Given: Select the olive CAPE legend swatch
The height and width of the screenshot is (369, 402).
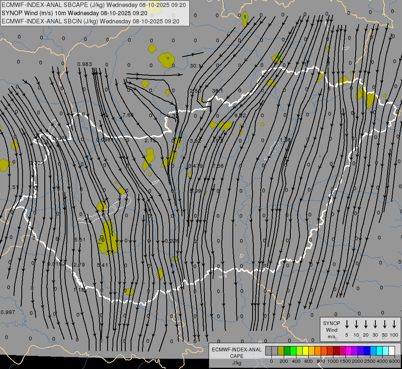Looking at the screenshot, I should 281,351.
